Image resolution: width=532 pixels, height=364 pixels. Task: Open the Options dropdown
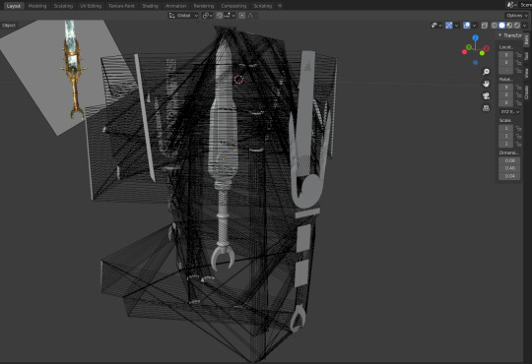pyautogui.click(x=516, y=16)
